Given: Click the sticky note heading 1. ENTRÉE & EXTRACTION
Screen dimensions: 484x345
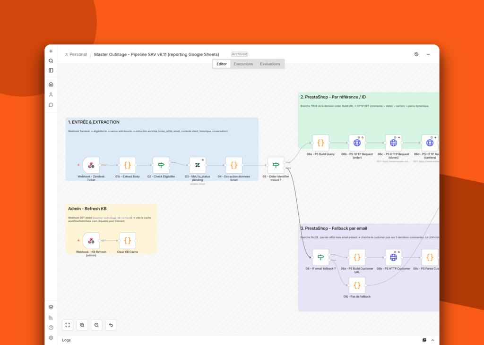Looking at the screenshot, I should pyautogui.click(x=94, y=122).
